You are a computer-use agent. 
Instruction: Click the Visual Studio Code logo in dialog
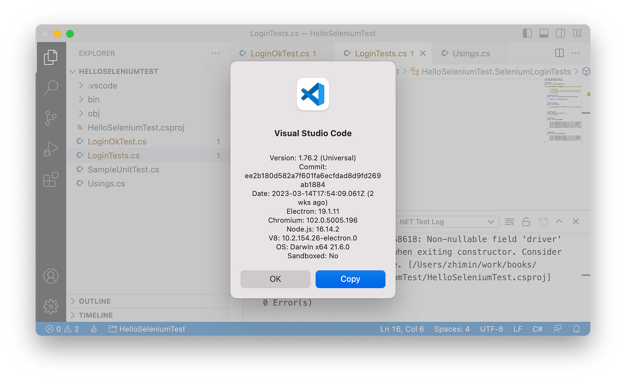[x=313, y=94]
